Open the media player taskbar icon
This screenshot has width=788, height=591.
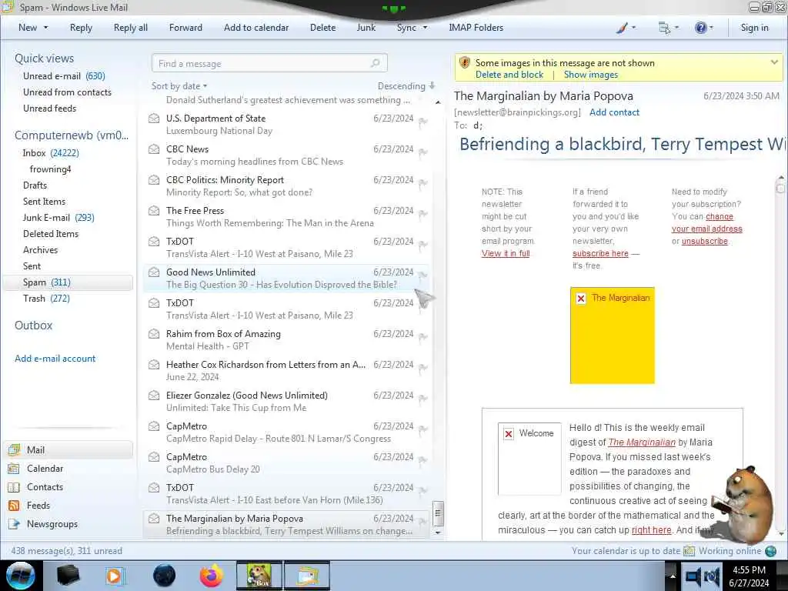(x=115, y=576)
